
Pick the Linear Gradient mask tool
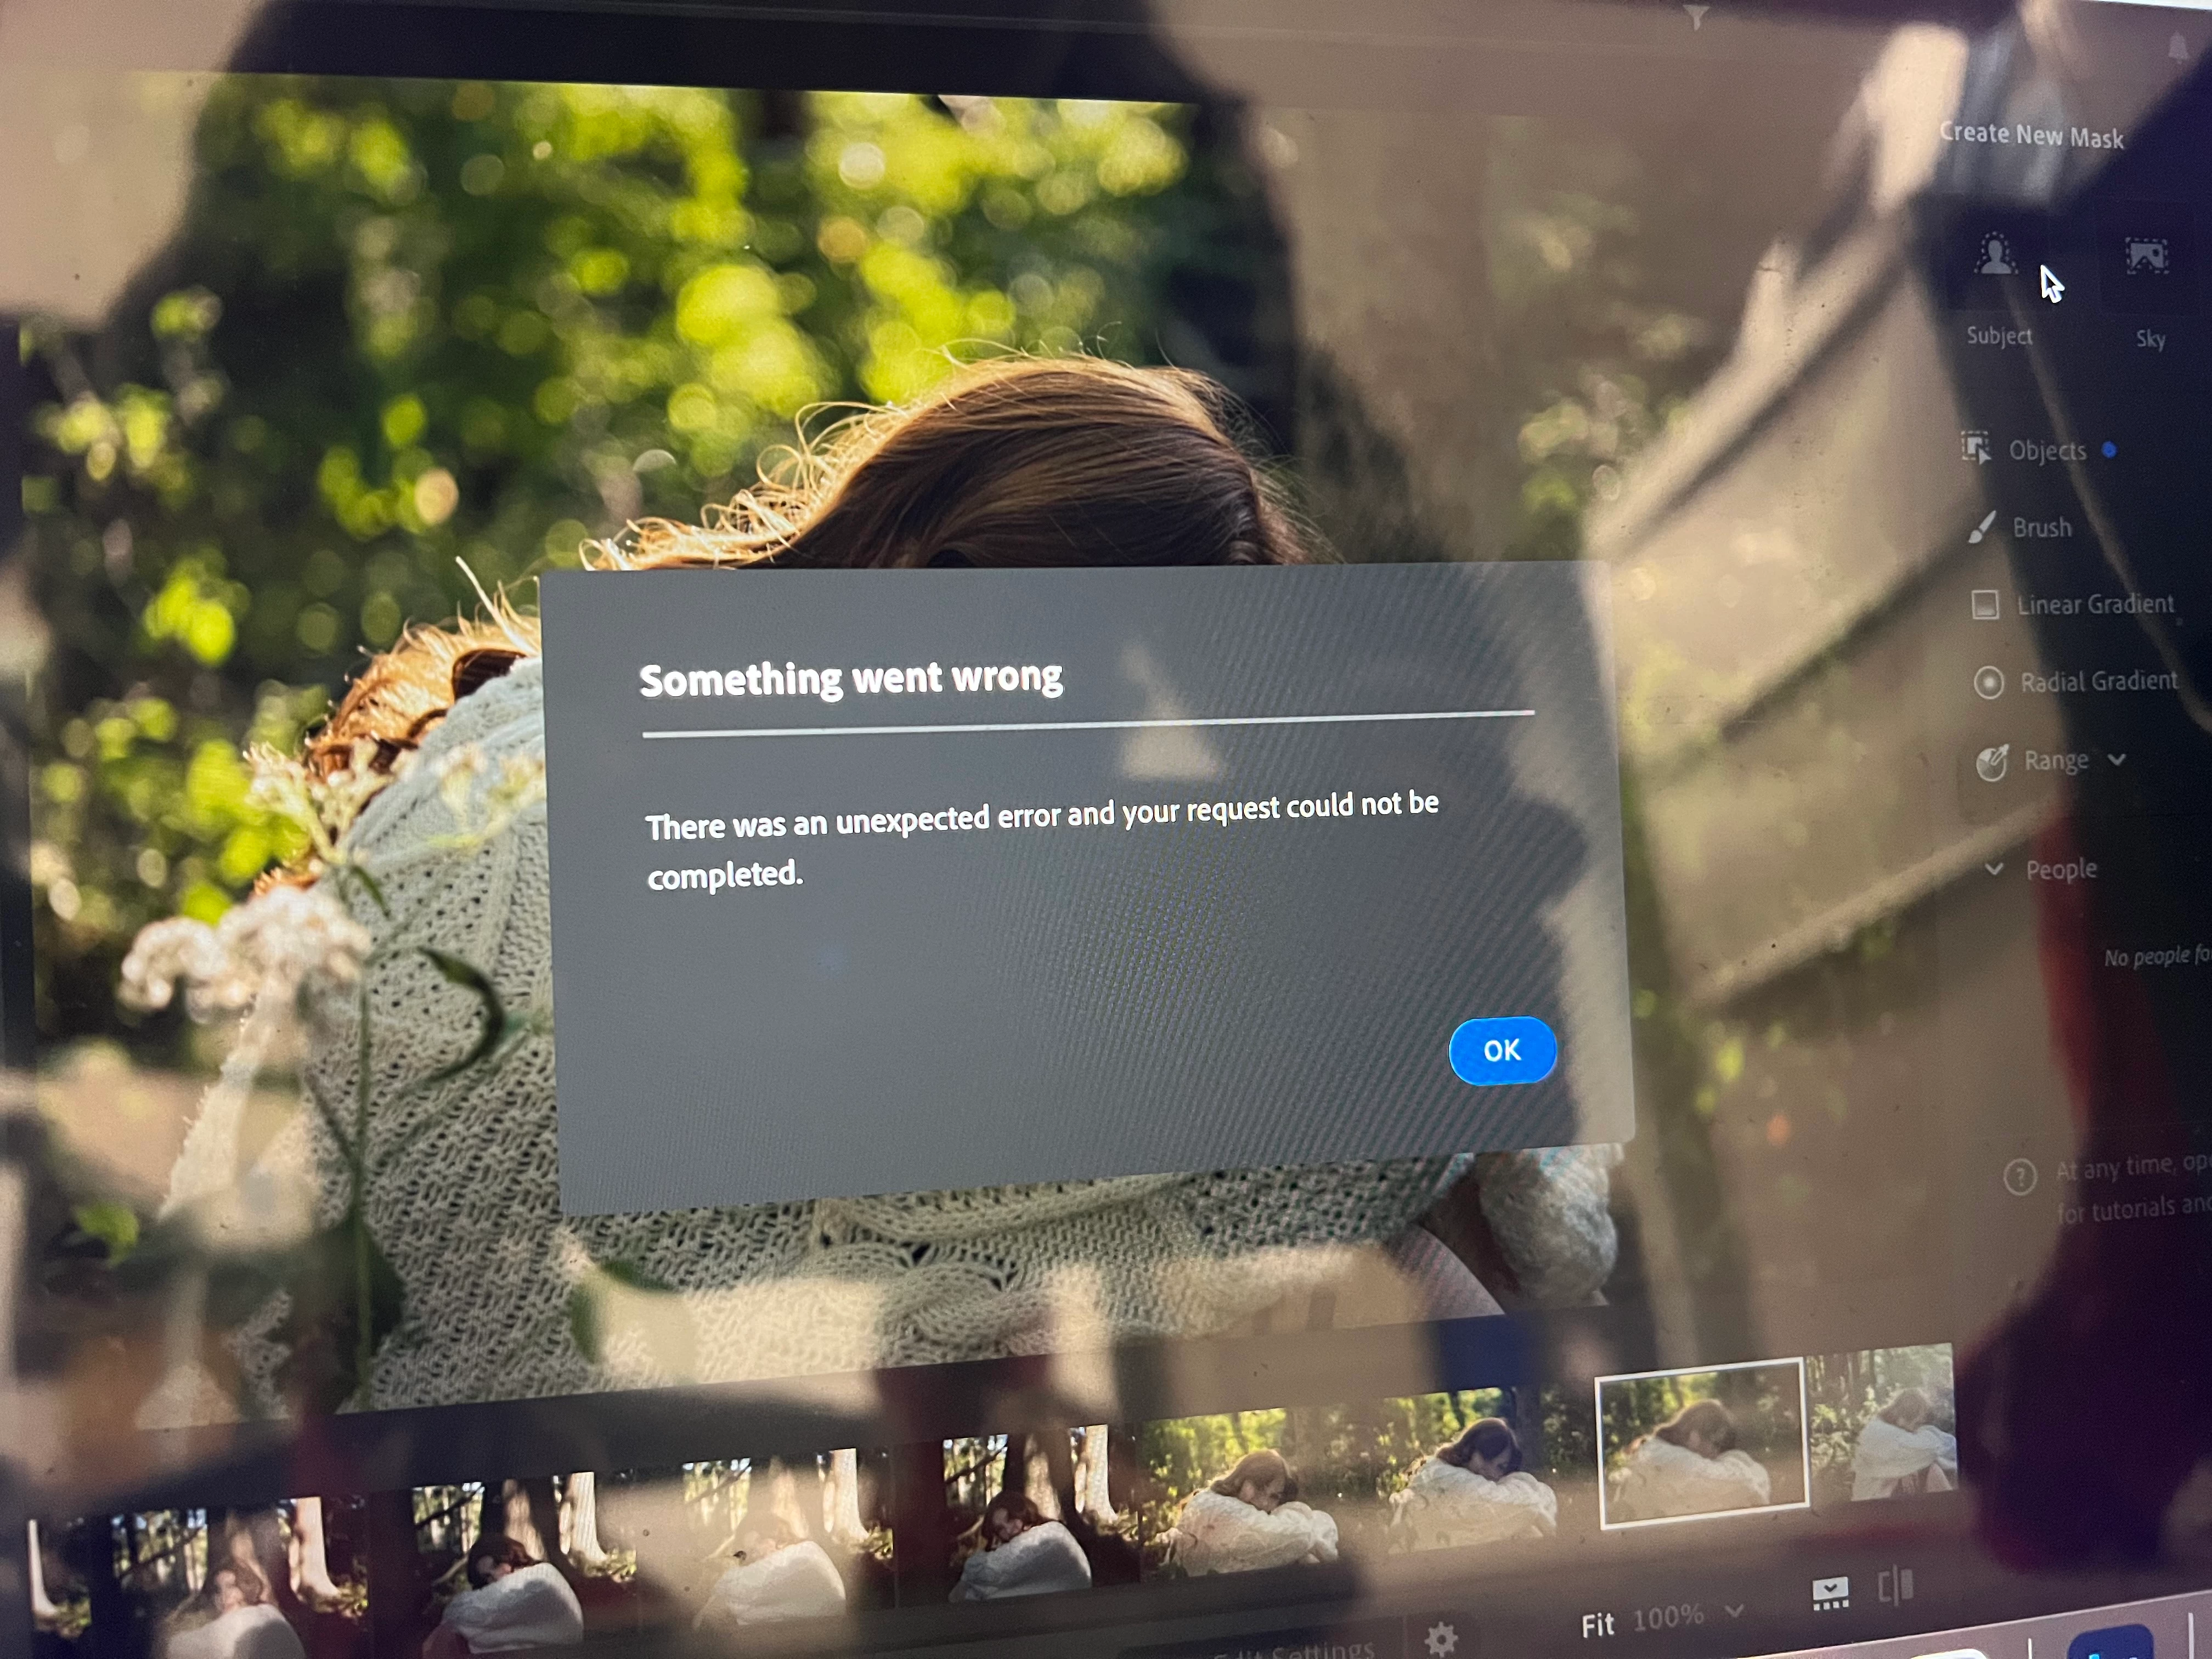2094,604
